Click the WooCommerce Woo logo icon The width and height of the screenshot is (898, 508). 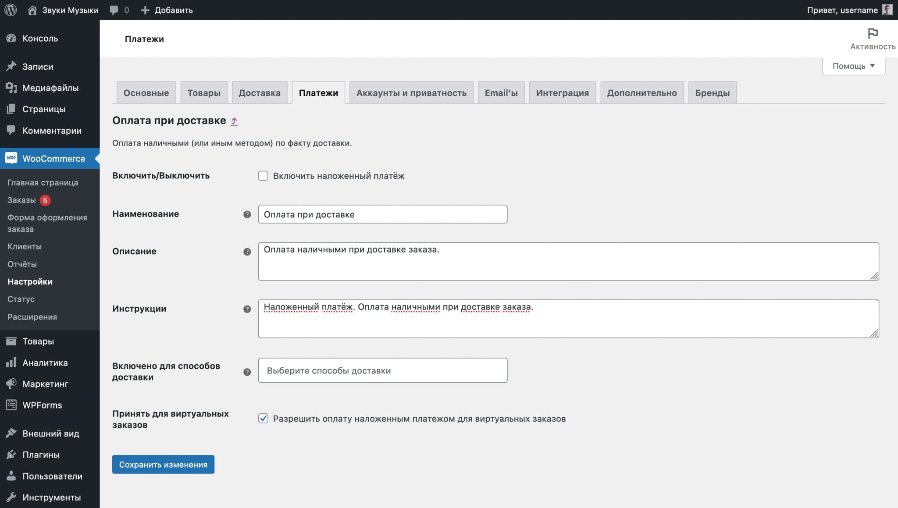pos(11,158)
